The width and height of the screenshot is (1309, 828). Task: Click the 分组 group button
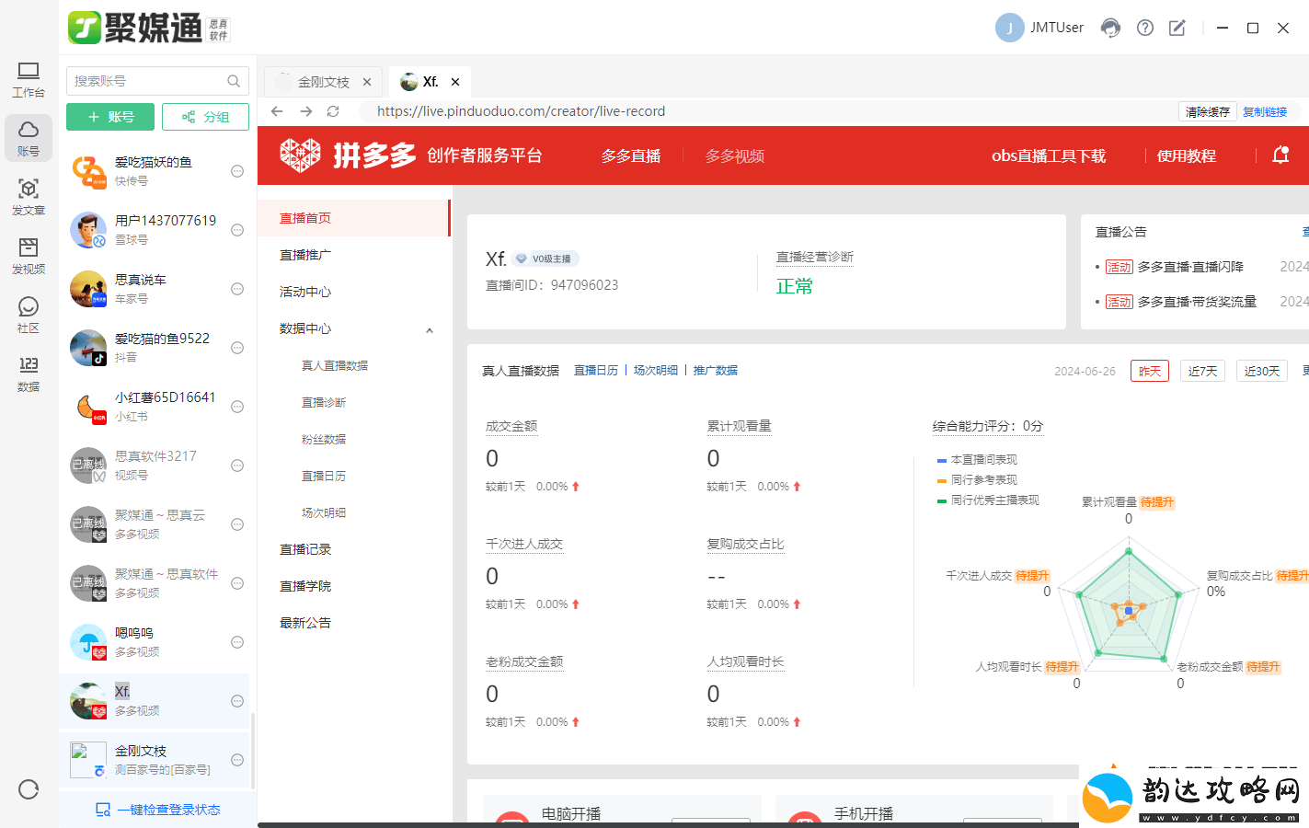pyautogui.click(x=205, y=117)
